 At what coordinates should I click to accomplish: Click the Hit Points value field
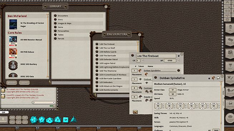click(x=173, y=94)
